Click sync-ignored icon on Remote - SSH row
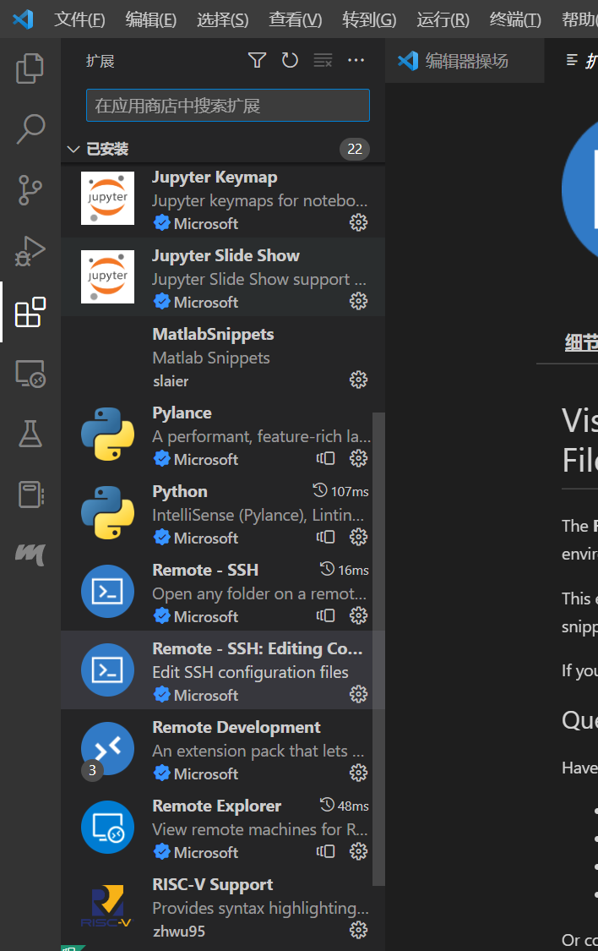The image size is (598, 951). 325,615
